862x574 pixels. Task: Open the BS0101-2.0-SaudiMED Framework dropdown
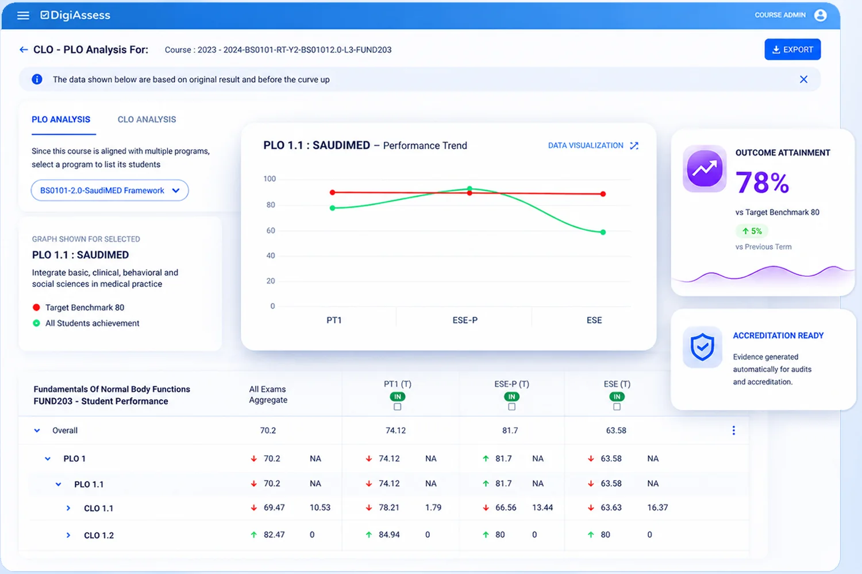(110, 191)
